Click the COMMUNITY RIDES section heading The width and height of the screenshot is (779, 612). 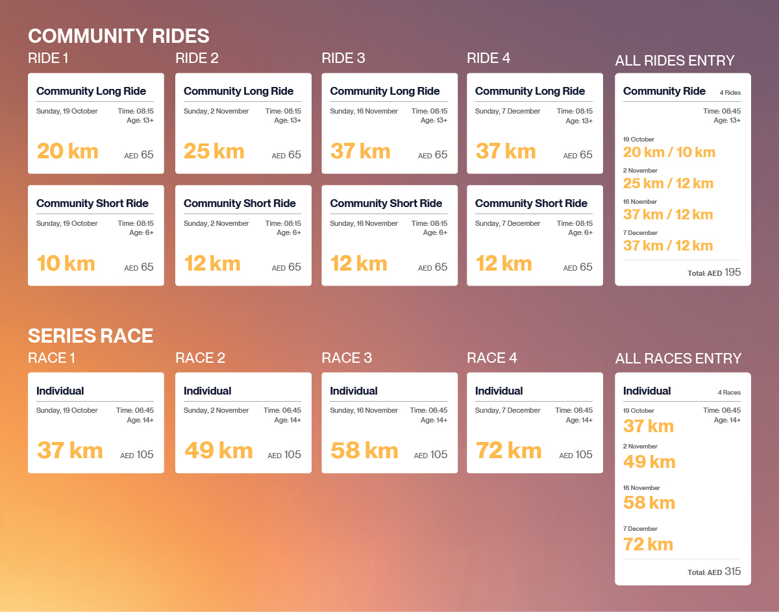(118, 36)
